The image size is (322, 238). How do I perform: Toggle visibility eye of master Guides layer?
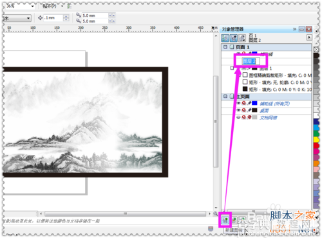(x=238, y=103)
